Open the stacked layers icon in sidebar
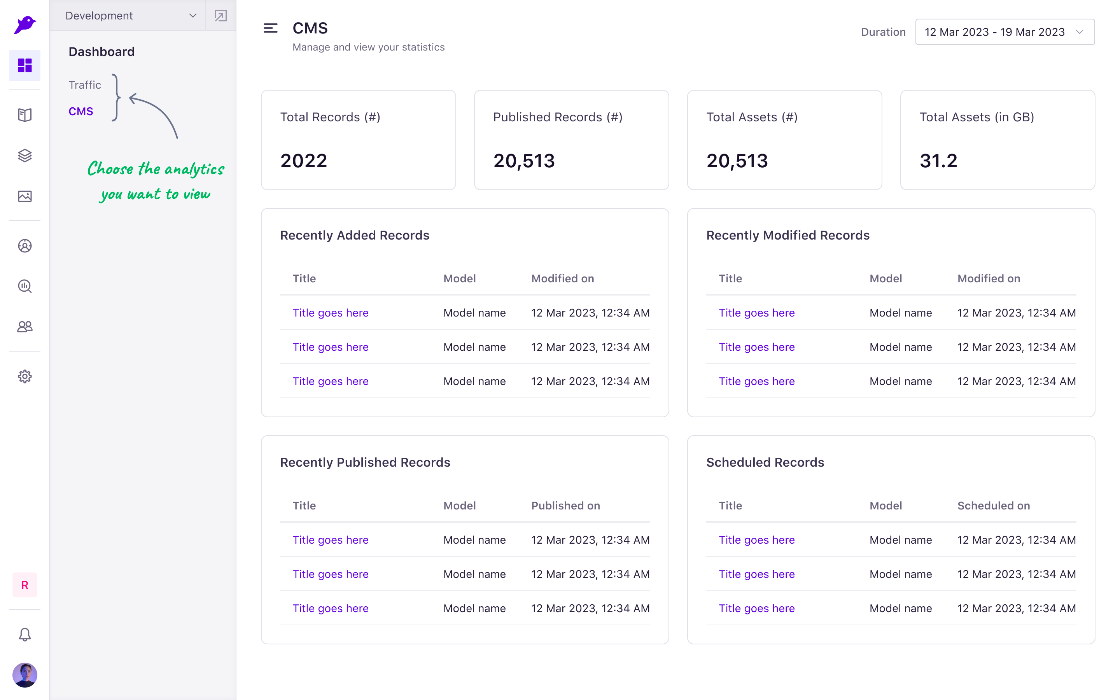This screenshot has height=700, width=1120. point(24,156)
